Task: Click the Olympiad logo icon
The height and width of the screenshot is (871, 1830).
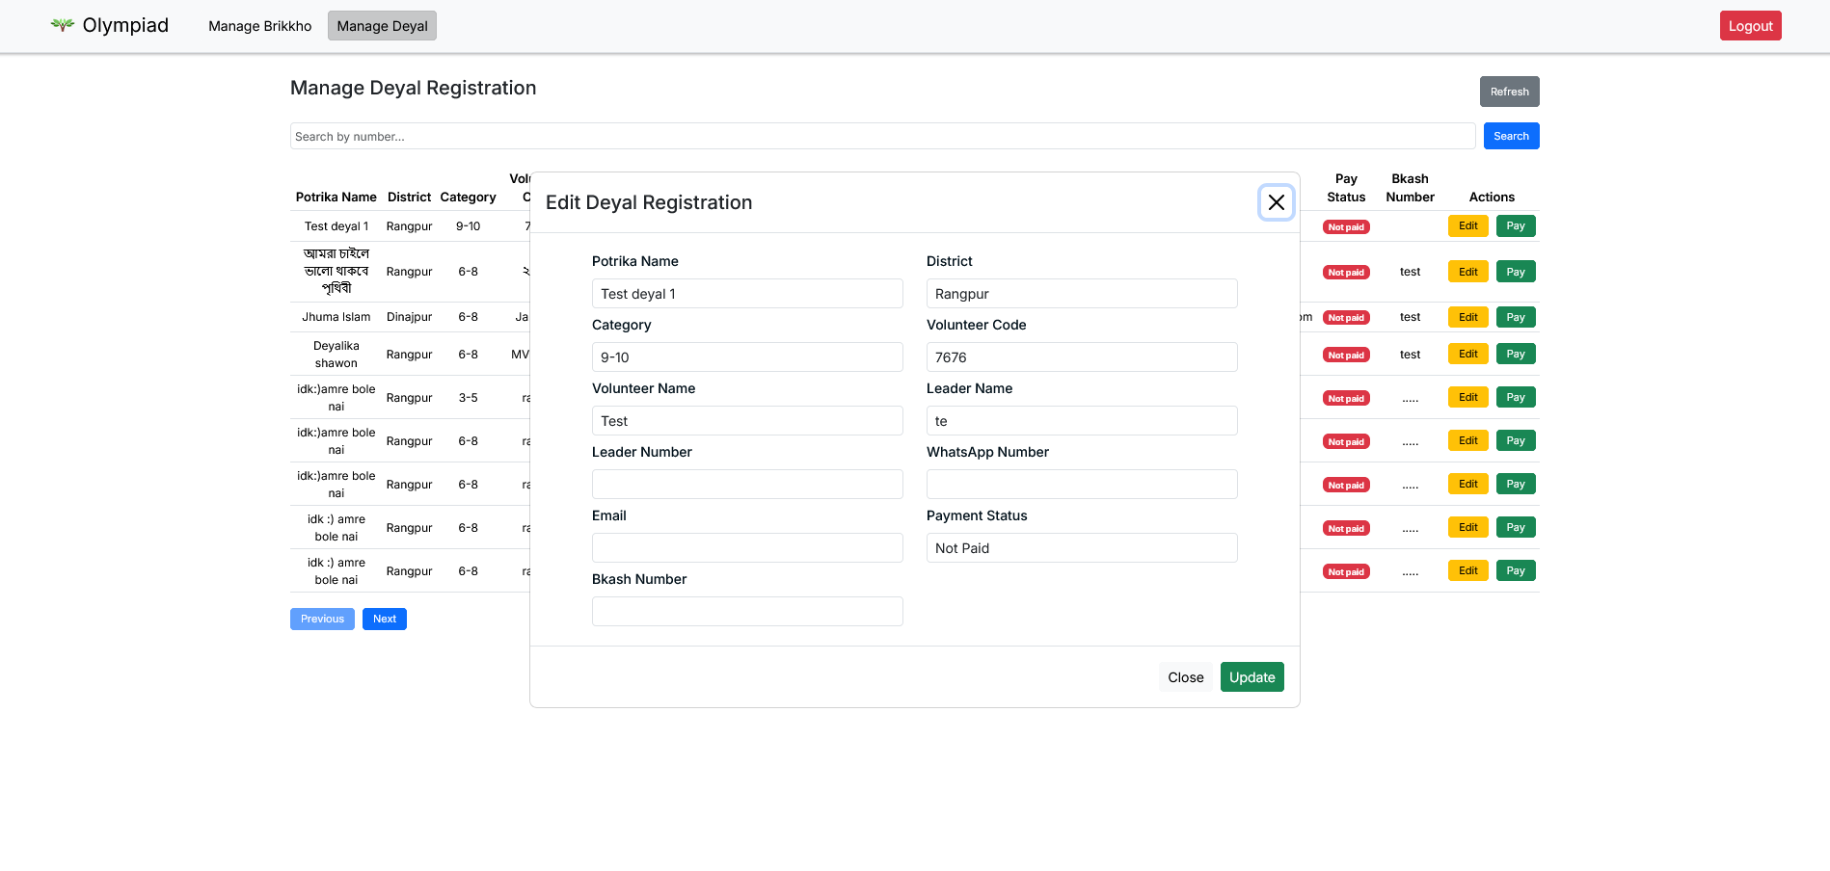Action: coord(63,25)
